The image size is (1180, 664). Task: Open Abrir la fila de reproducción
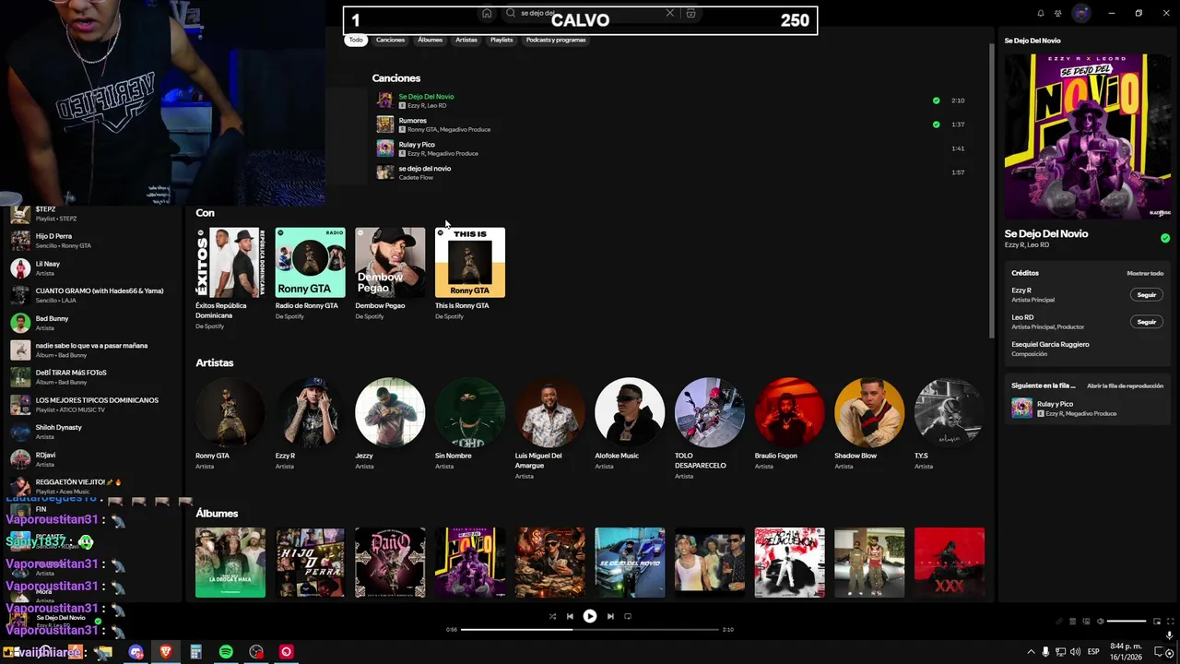tap(1125, 385)
